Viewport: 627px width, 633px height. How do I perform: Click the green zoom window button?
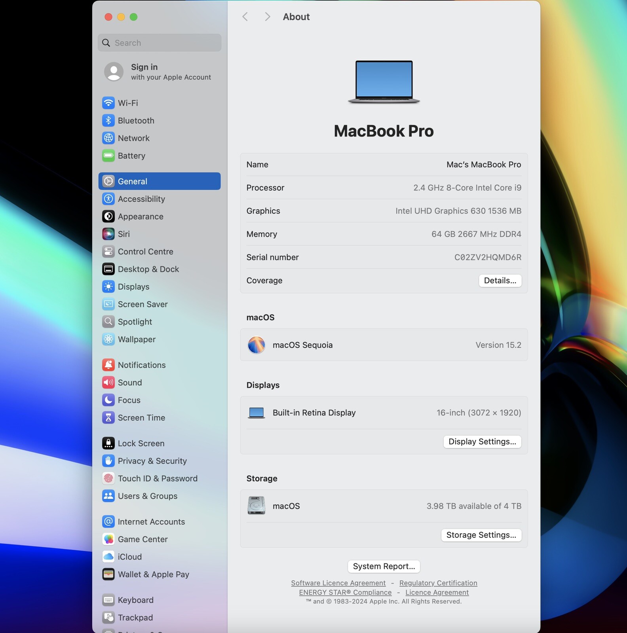[134, 17]
